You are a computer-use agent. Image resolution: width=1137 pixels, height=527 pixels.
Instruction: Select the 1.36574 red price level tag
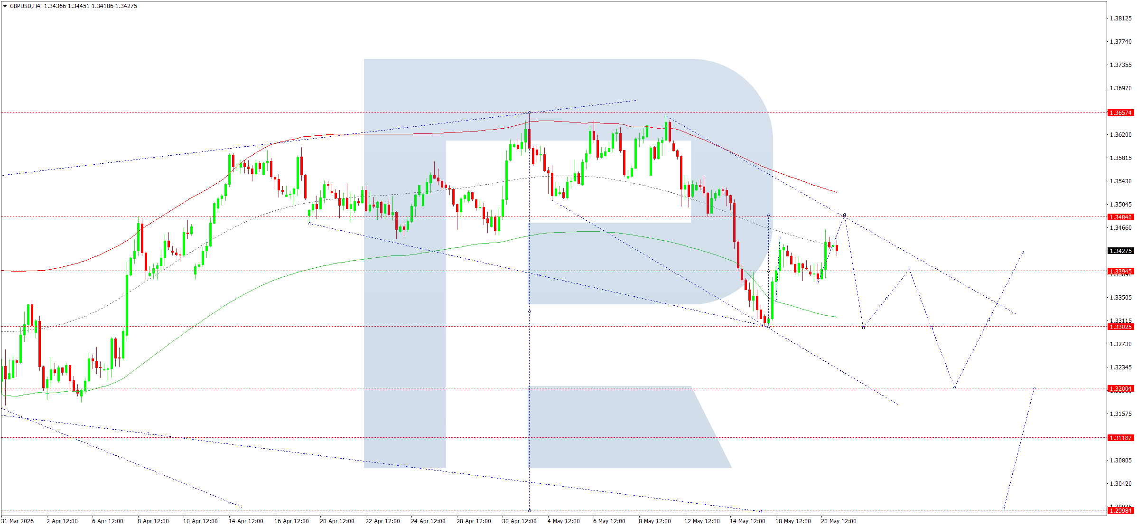coord(1120,113)
